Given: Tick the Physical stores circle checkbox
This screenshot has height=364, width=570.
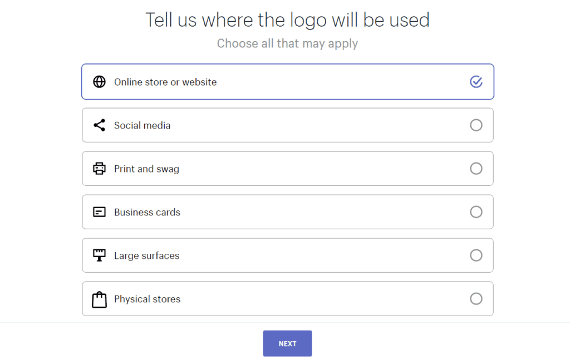Looking at the screenshot, I should (476, 298).
